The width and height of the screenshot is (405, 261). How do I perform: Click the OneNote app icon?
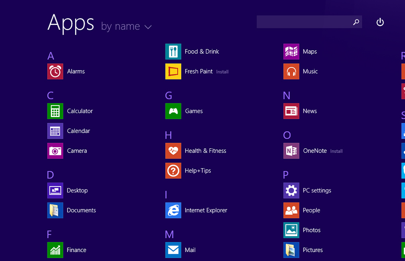coord(291,151)
